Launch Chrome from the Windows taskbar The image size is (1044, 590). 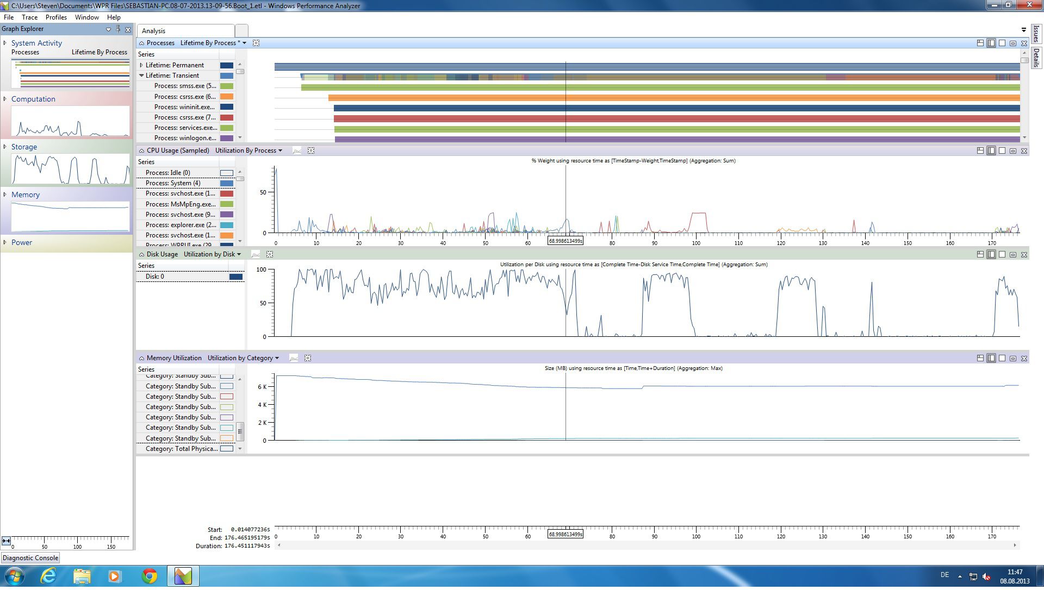click(150, 576)
